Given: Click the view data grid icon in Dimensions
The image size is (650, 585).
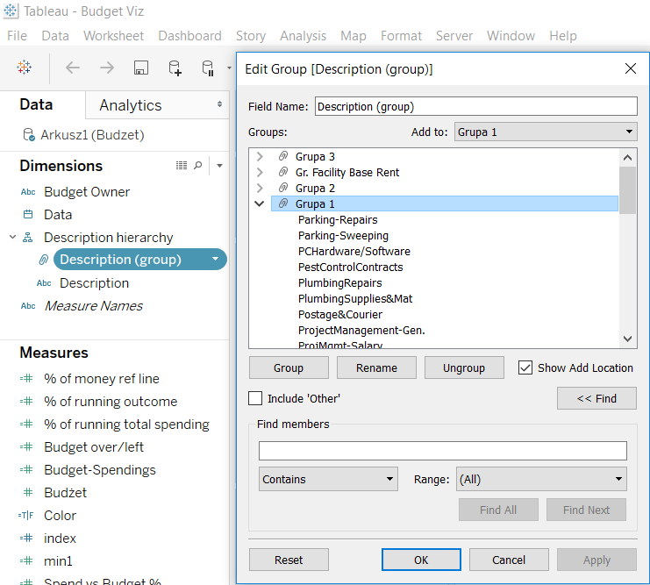Looking at the screenshot, I should point(182,166).
